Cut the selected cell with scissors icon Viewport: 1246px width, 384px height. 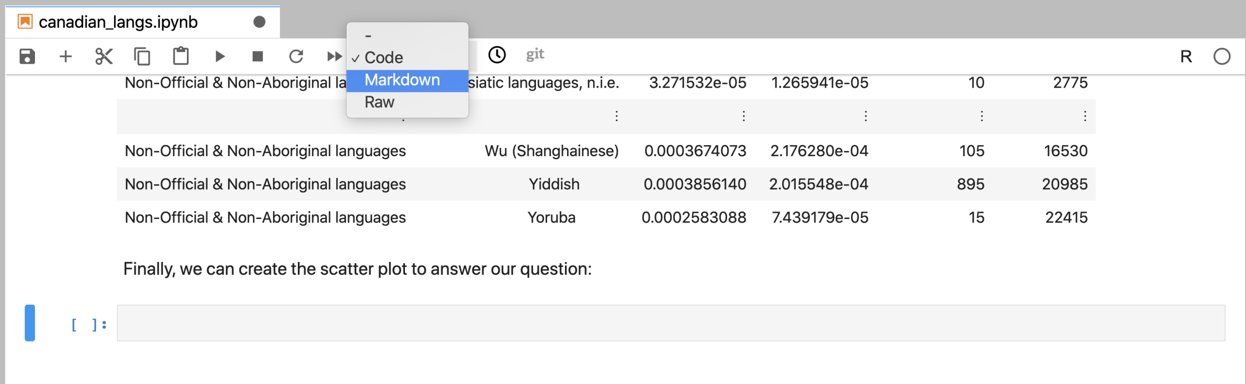point(104,56)
